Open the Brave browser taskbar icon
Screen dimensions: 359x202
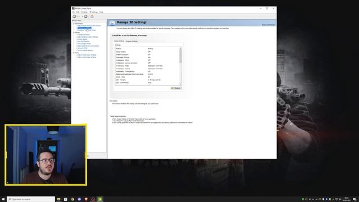pos(86,199)
